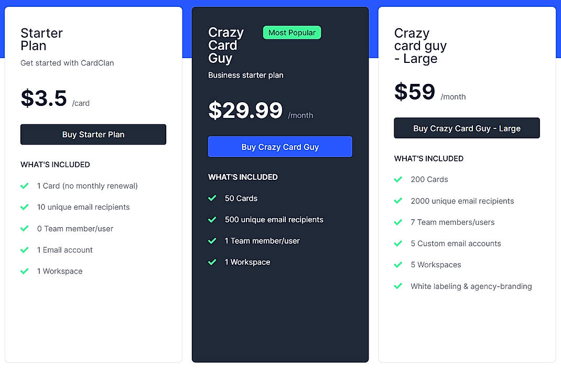
Task: Click the checkmark next to "White labeling & agency-branding"
Action: 398,286
